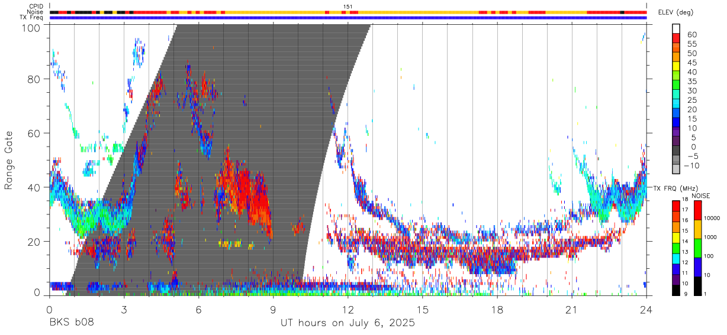This screenshot has height=335, width=727.
Task: Click the 1 label on NOISE scale
Action: (x=706, y=295)
